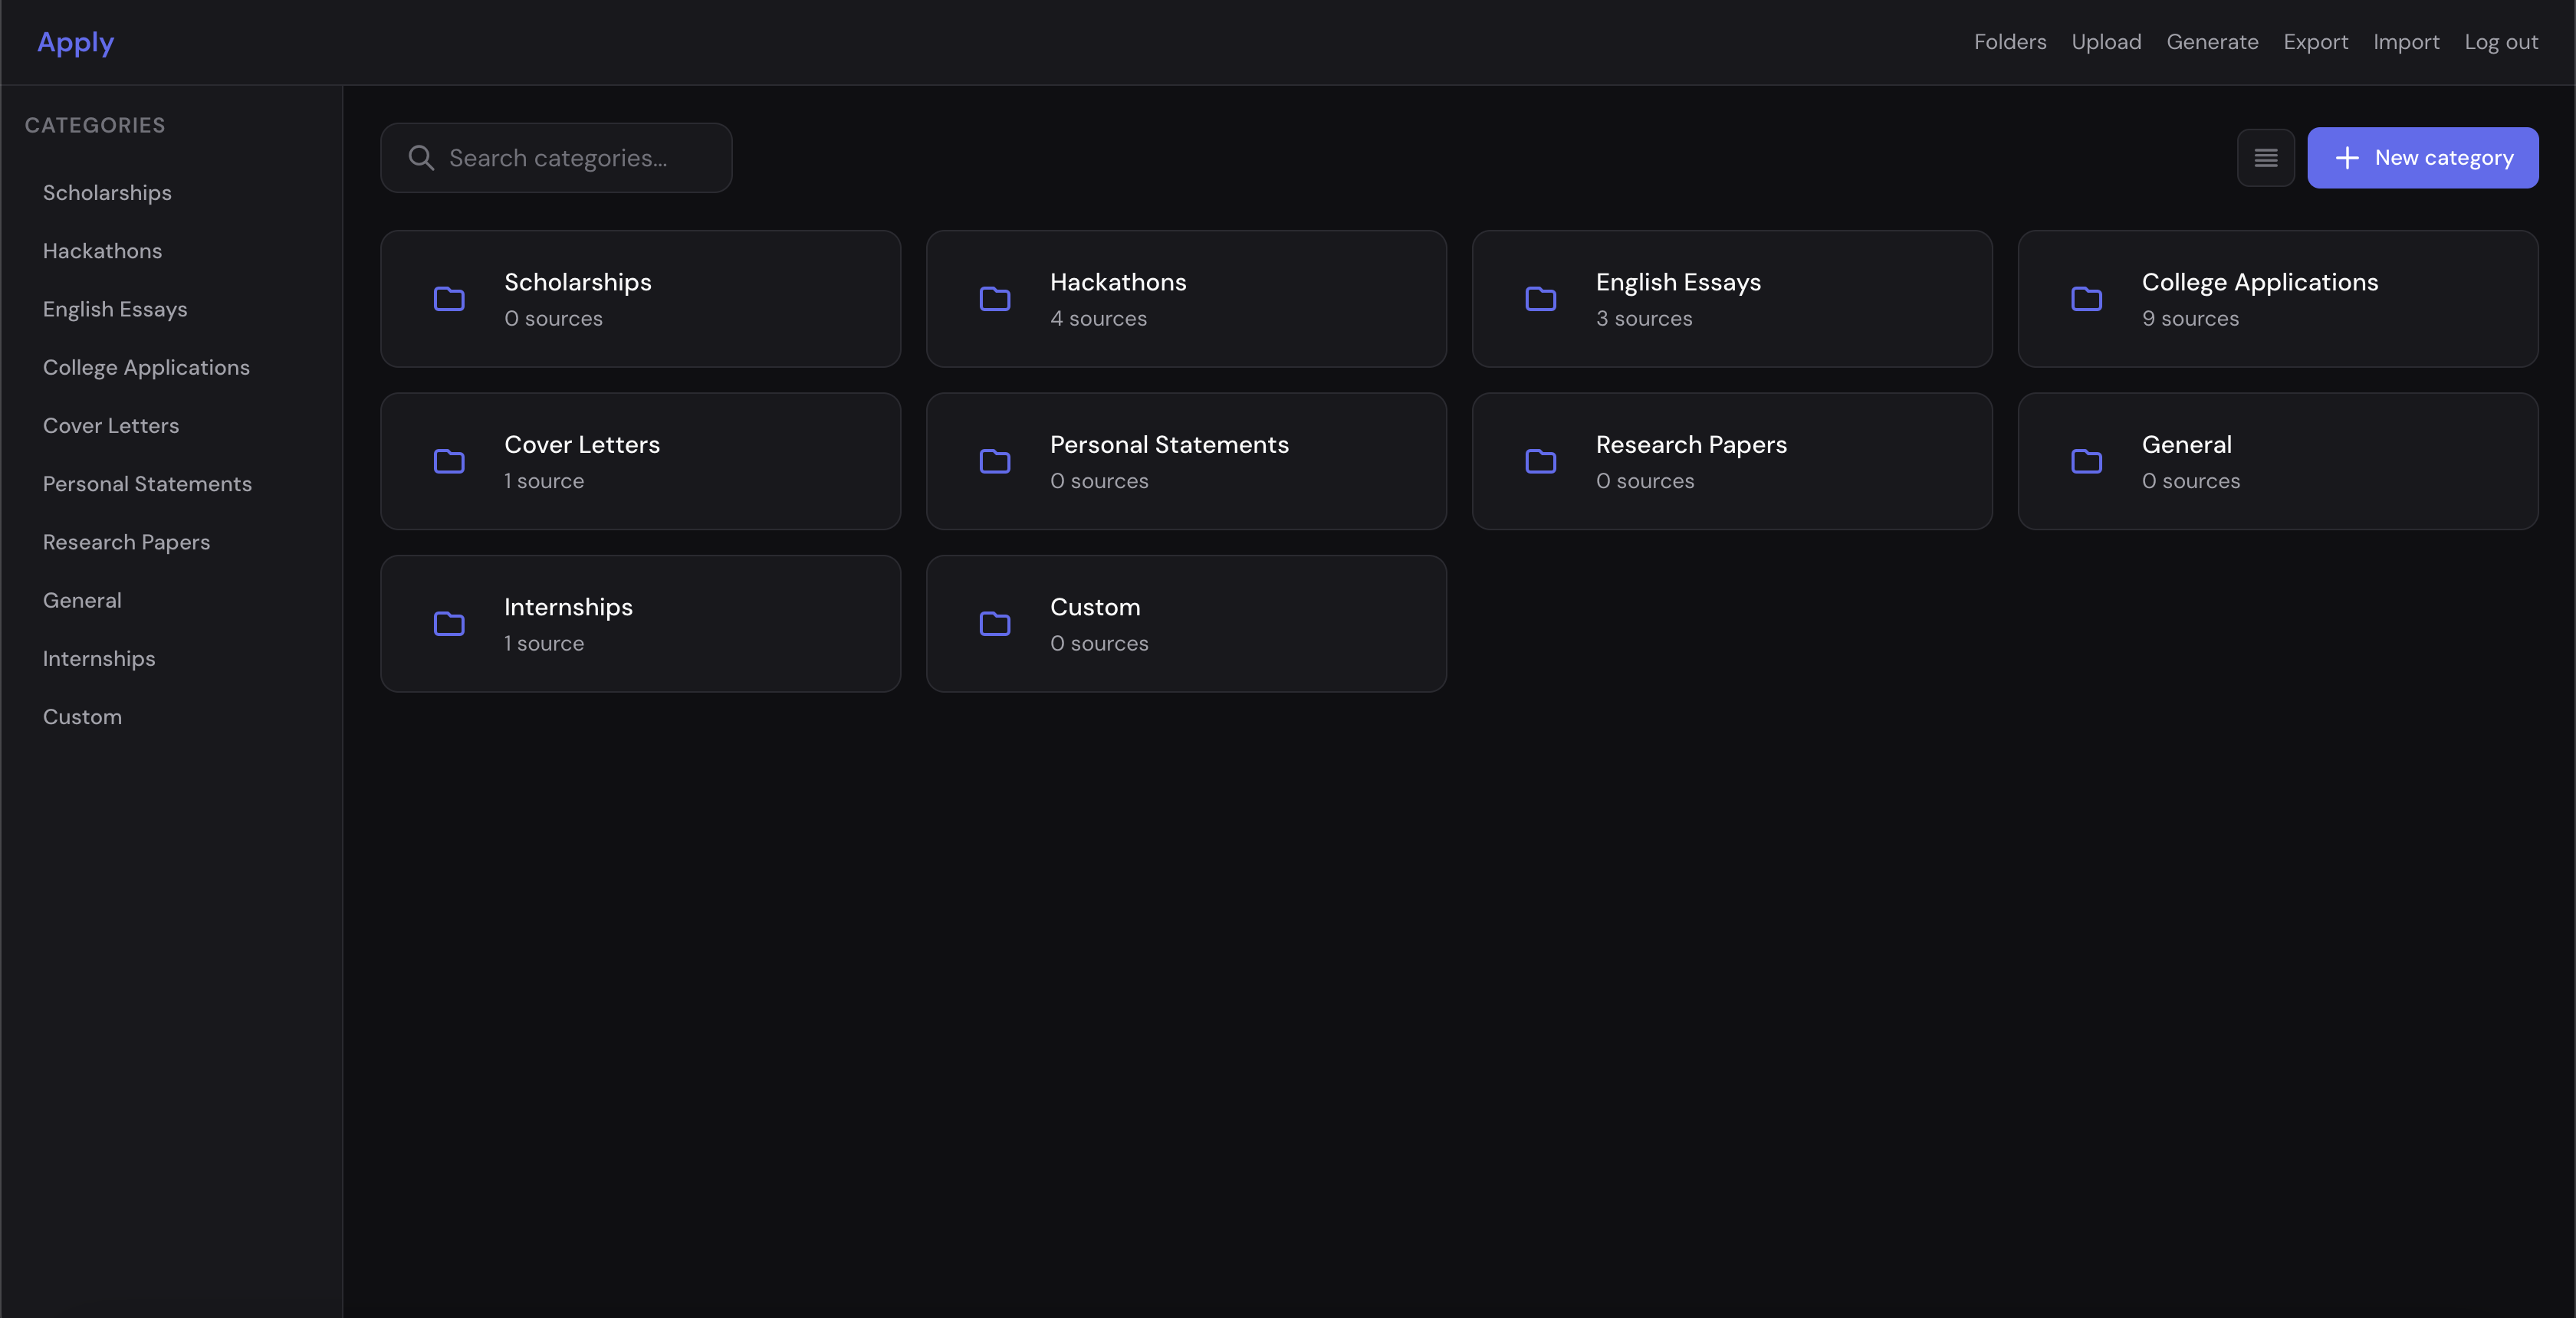The height and width of the screenshot is (1318, 2576).
Task: Click the Research Papers folder icon
Action: 1540,461
